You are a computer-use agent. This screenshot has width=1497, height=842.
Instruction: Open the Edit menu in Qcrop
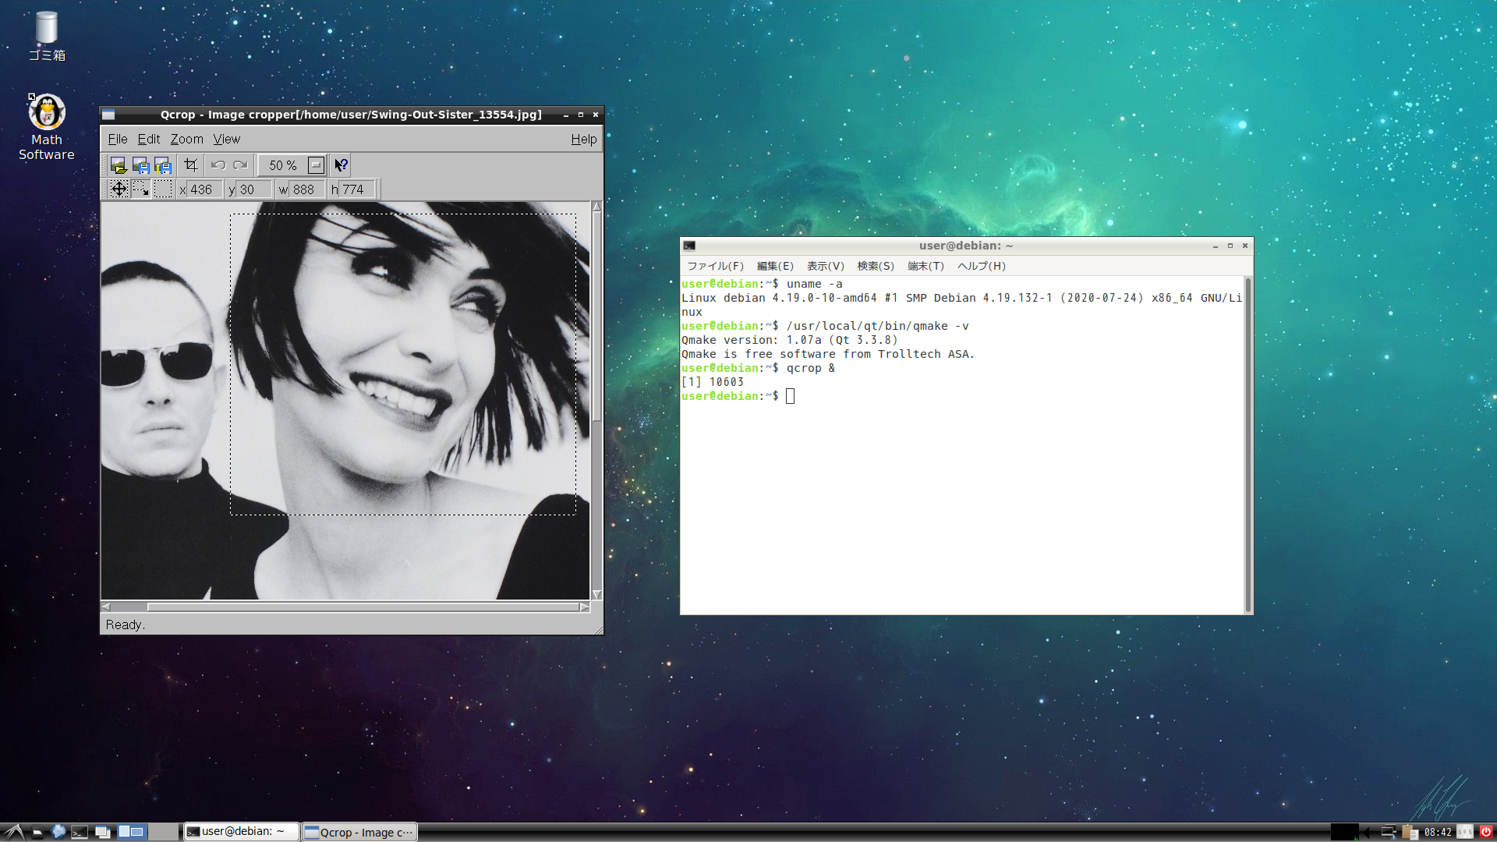(149, 139)
